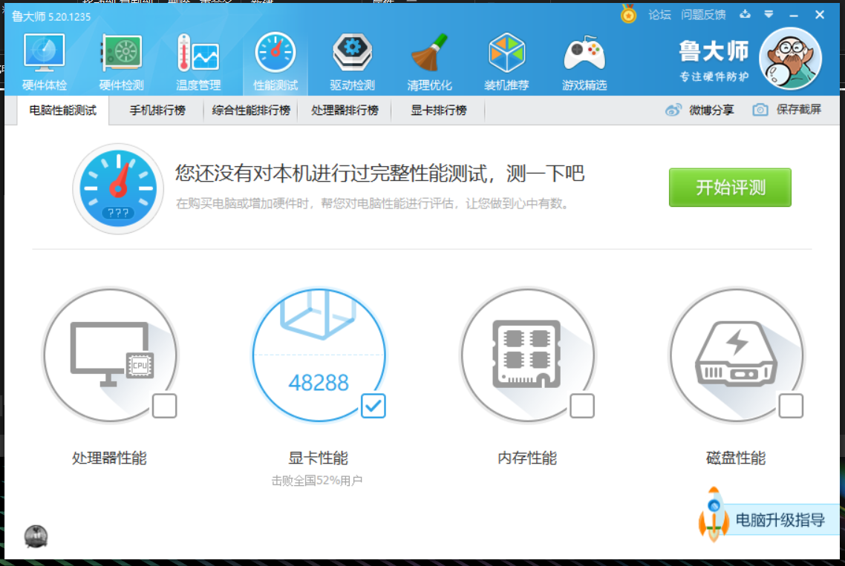Image resolution: width=845 pixels, height=566 pixels.
Task: Open 装机推荐 cube icon
Action: (506, 62)
